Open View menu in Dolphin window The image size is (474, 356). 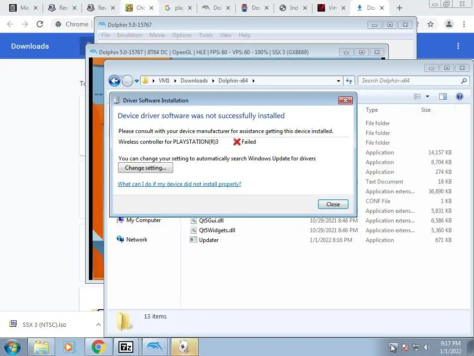tap(225, 35)
